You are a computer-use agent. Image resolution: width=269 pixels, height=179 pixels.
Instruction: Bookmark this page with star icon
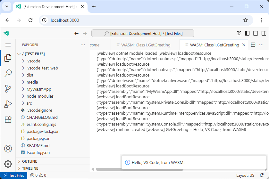pos(246,20)
